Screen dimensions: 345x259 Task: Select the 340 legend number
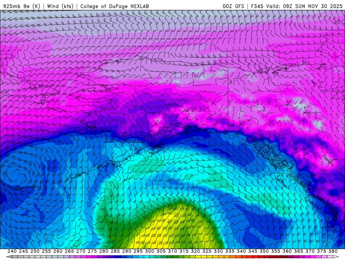coord(241,251)
